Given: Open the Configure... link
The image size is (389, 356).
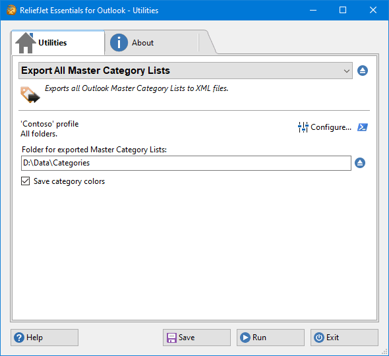Looking at the screenshot, I should tap(331, 127).
